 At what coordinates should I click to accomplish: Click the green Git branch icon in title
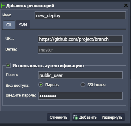(x=2, y=6)
